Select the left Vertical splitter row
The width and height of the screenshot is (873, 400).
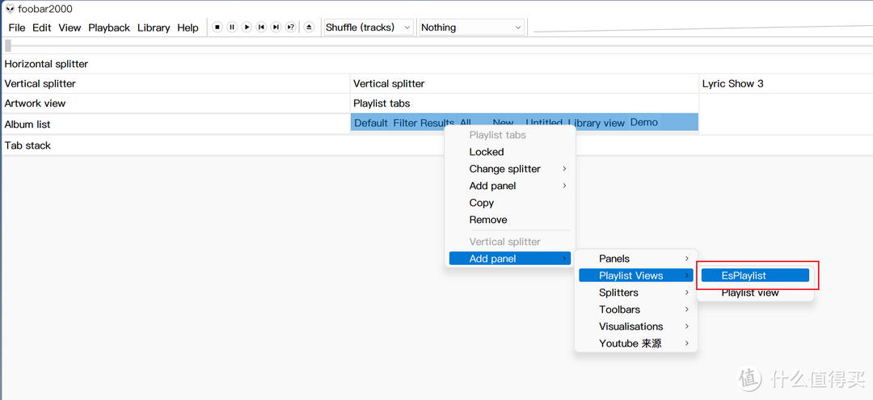[x=175, y=83]
